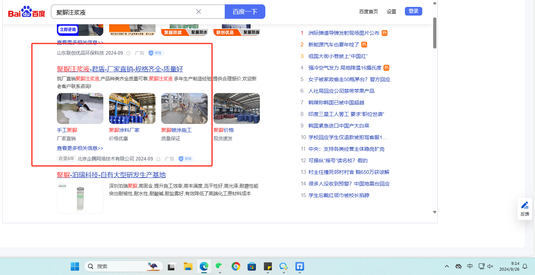Viewport: 535px width, 275px height.
Task: Expand the hidden system tray icons chevron
Action: point(447,266)
